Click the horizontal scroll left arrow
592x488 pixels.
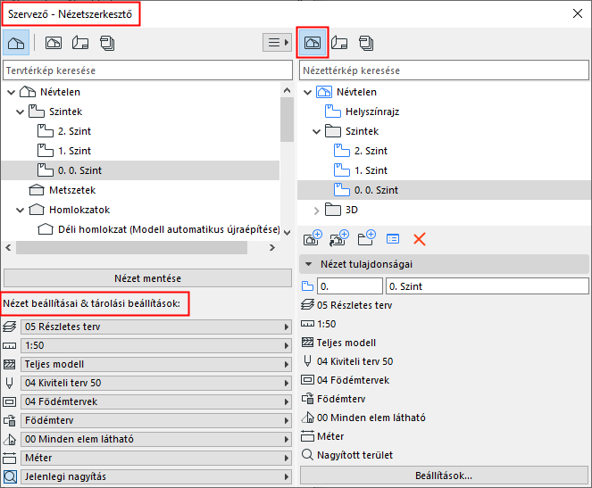pyautogui.click(x=8, y=247)
